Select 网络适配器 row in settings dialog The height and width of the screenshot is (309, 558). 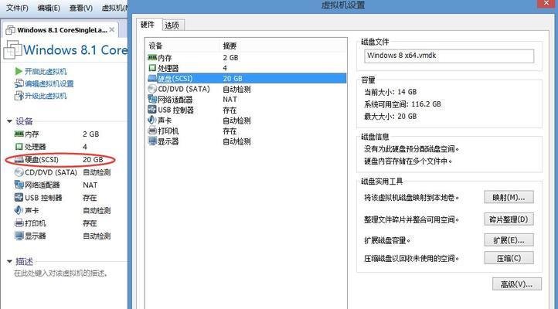(247, 99)
